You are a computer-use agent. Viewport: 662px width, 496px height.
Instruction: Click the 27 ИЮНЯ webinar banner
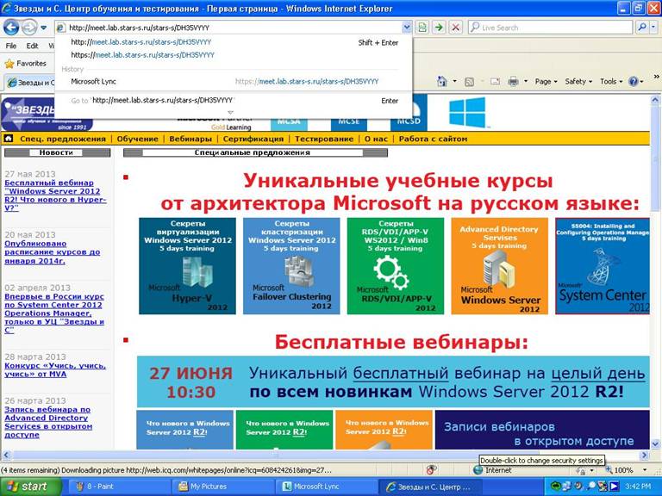point(393,381)
